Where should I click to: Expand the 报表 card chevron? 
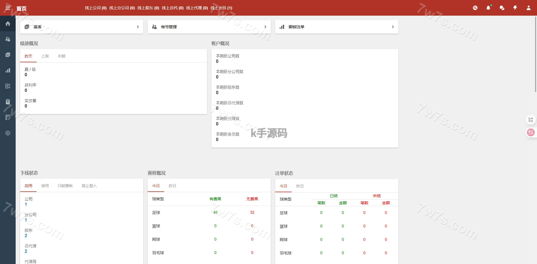pyautogui.click(x=138, y=27)
